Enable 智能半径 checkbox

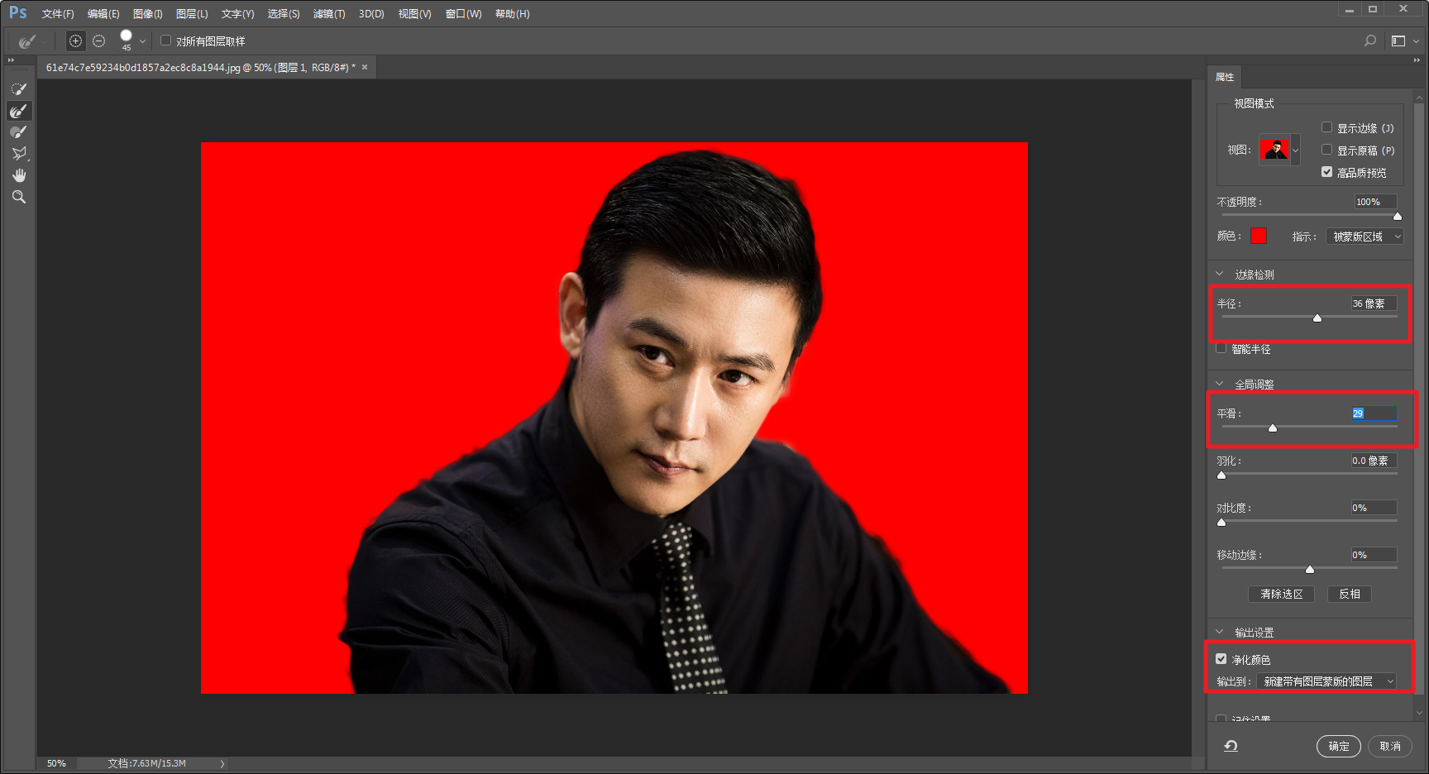point(1221,348)
